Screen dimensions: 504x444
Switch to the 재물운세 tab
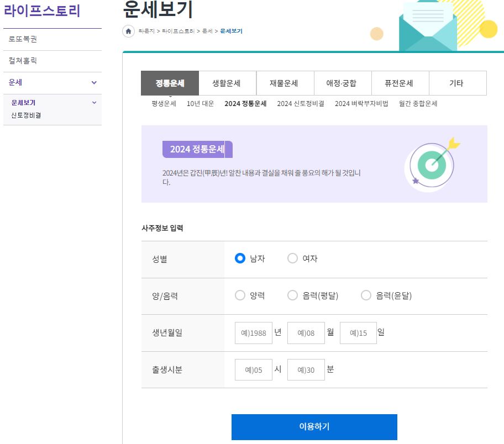(283, 83)
